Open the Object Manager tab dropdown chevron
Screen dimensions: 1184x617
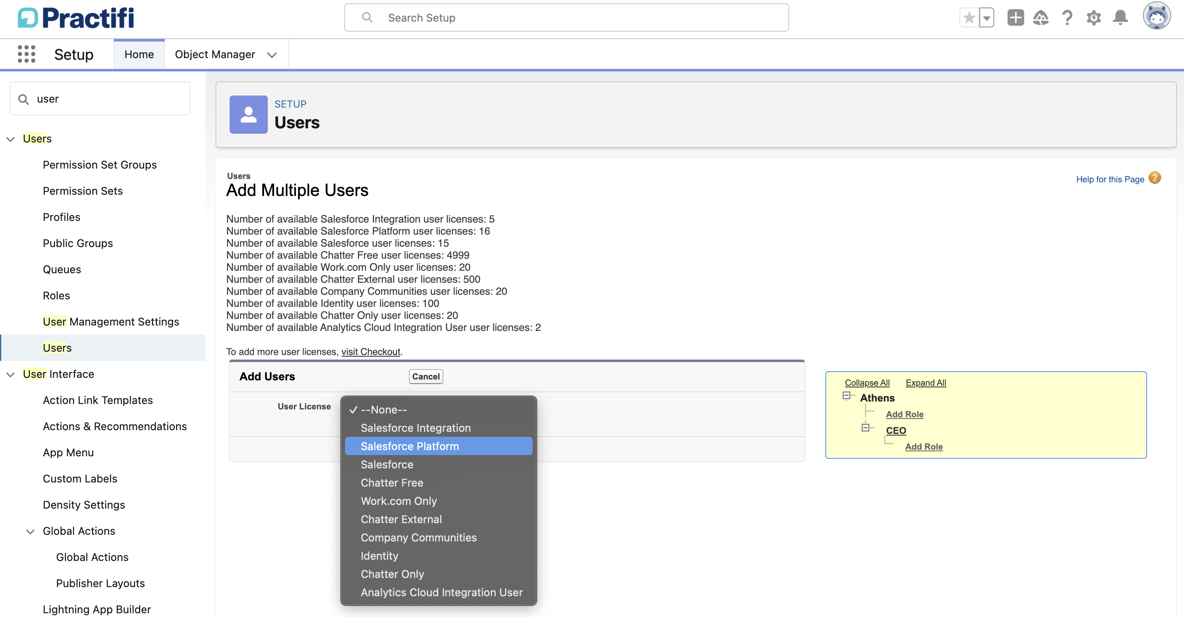272,55
